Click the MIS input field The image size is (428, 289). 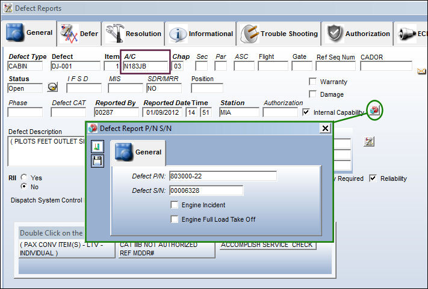[126, 88]
